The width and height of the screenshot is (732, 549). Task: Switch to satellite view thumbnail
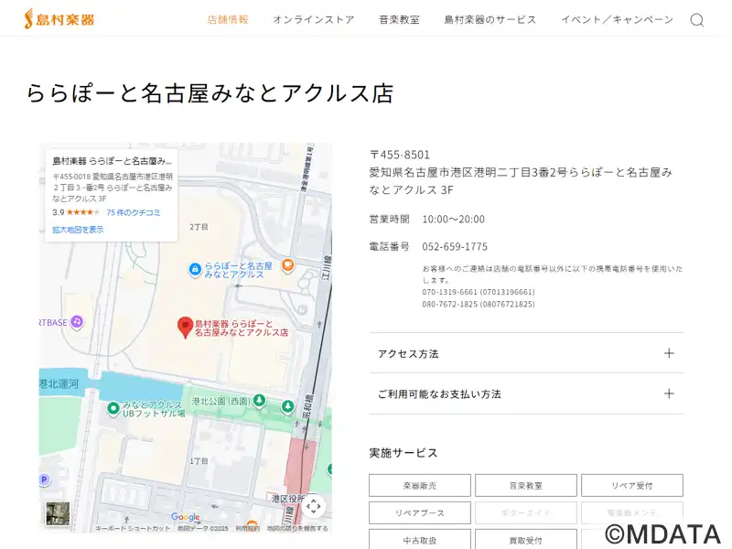(x=58, y=513)
